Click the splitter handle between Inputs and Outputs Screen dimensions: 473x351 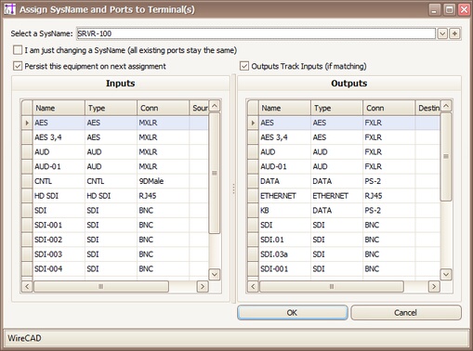point(233,188)
